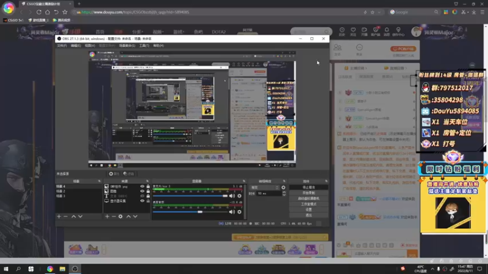Remove selected scene with minus icon
The image size is (488, 274).
pyautogui.click(x=66, y=216)
